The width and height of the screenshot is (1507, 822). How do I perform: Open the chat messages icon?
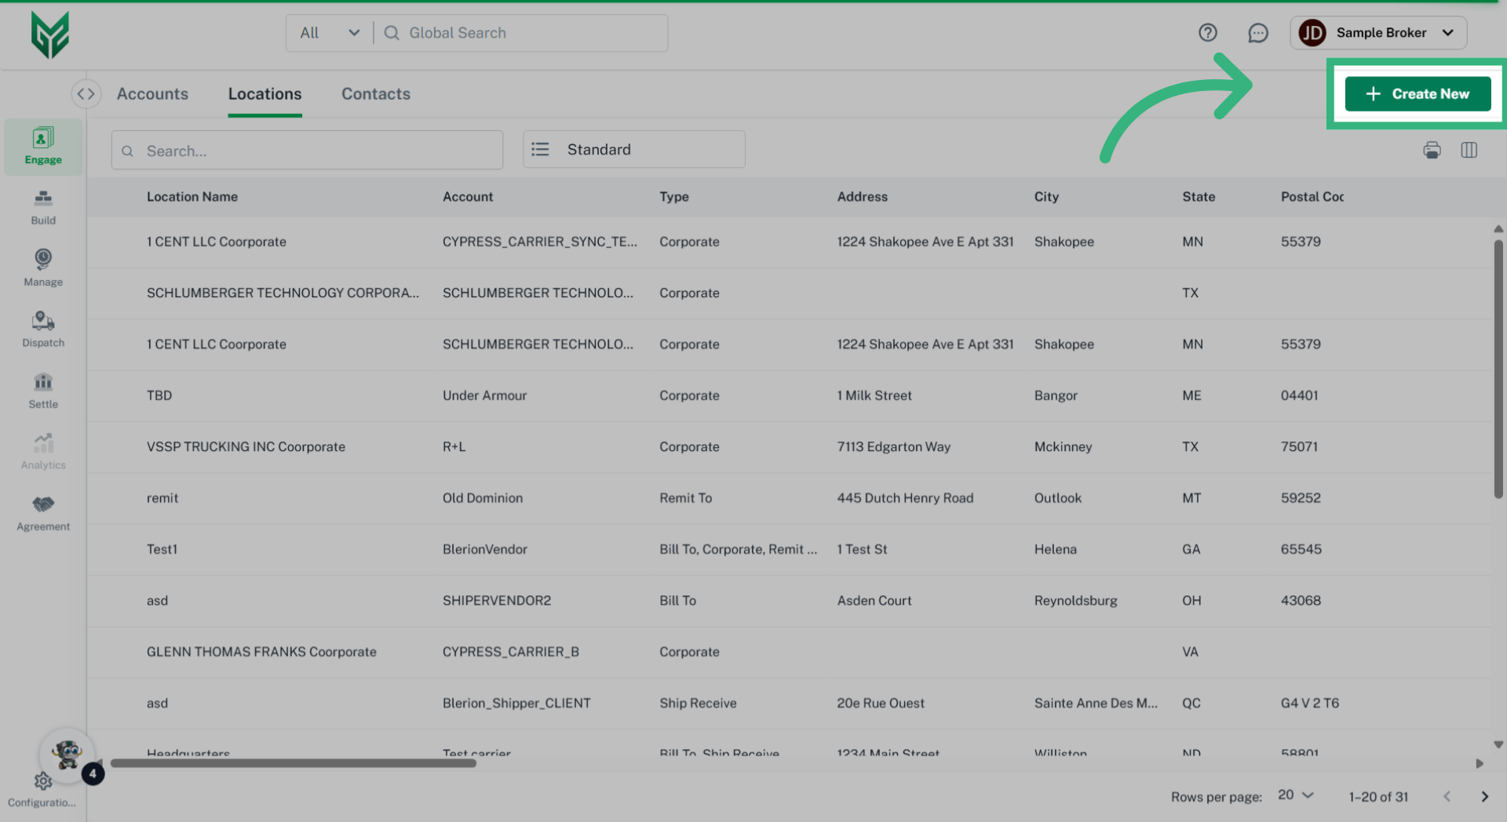coord(1257,33)
